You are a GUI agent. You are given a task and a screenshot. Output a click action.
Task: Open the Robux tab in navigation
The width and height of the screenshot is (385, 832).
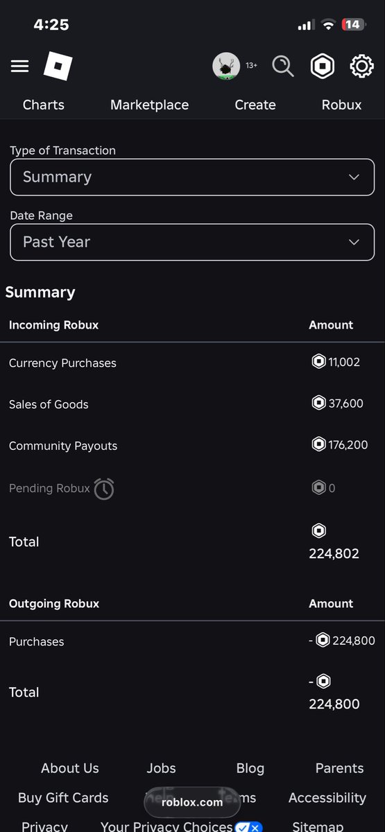341,105
